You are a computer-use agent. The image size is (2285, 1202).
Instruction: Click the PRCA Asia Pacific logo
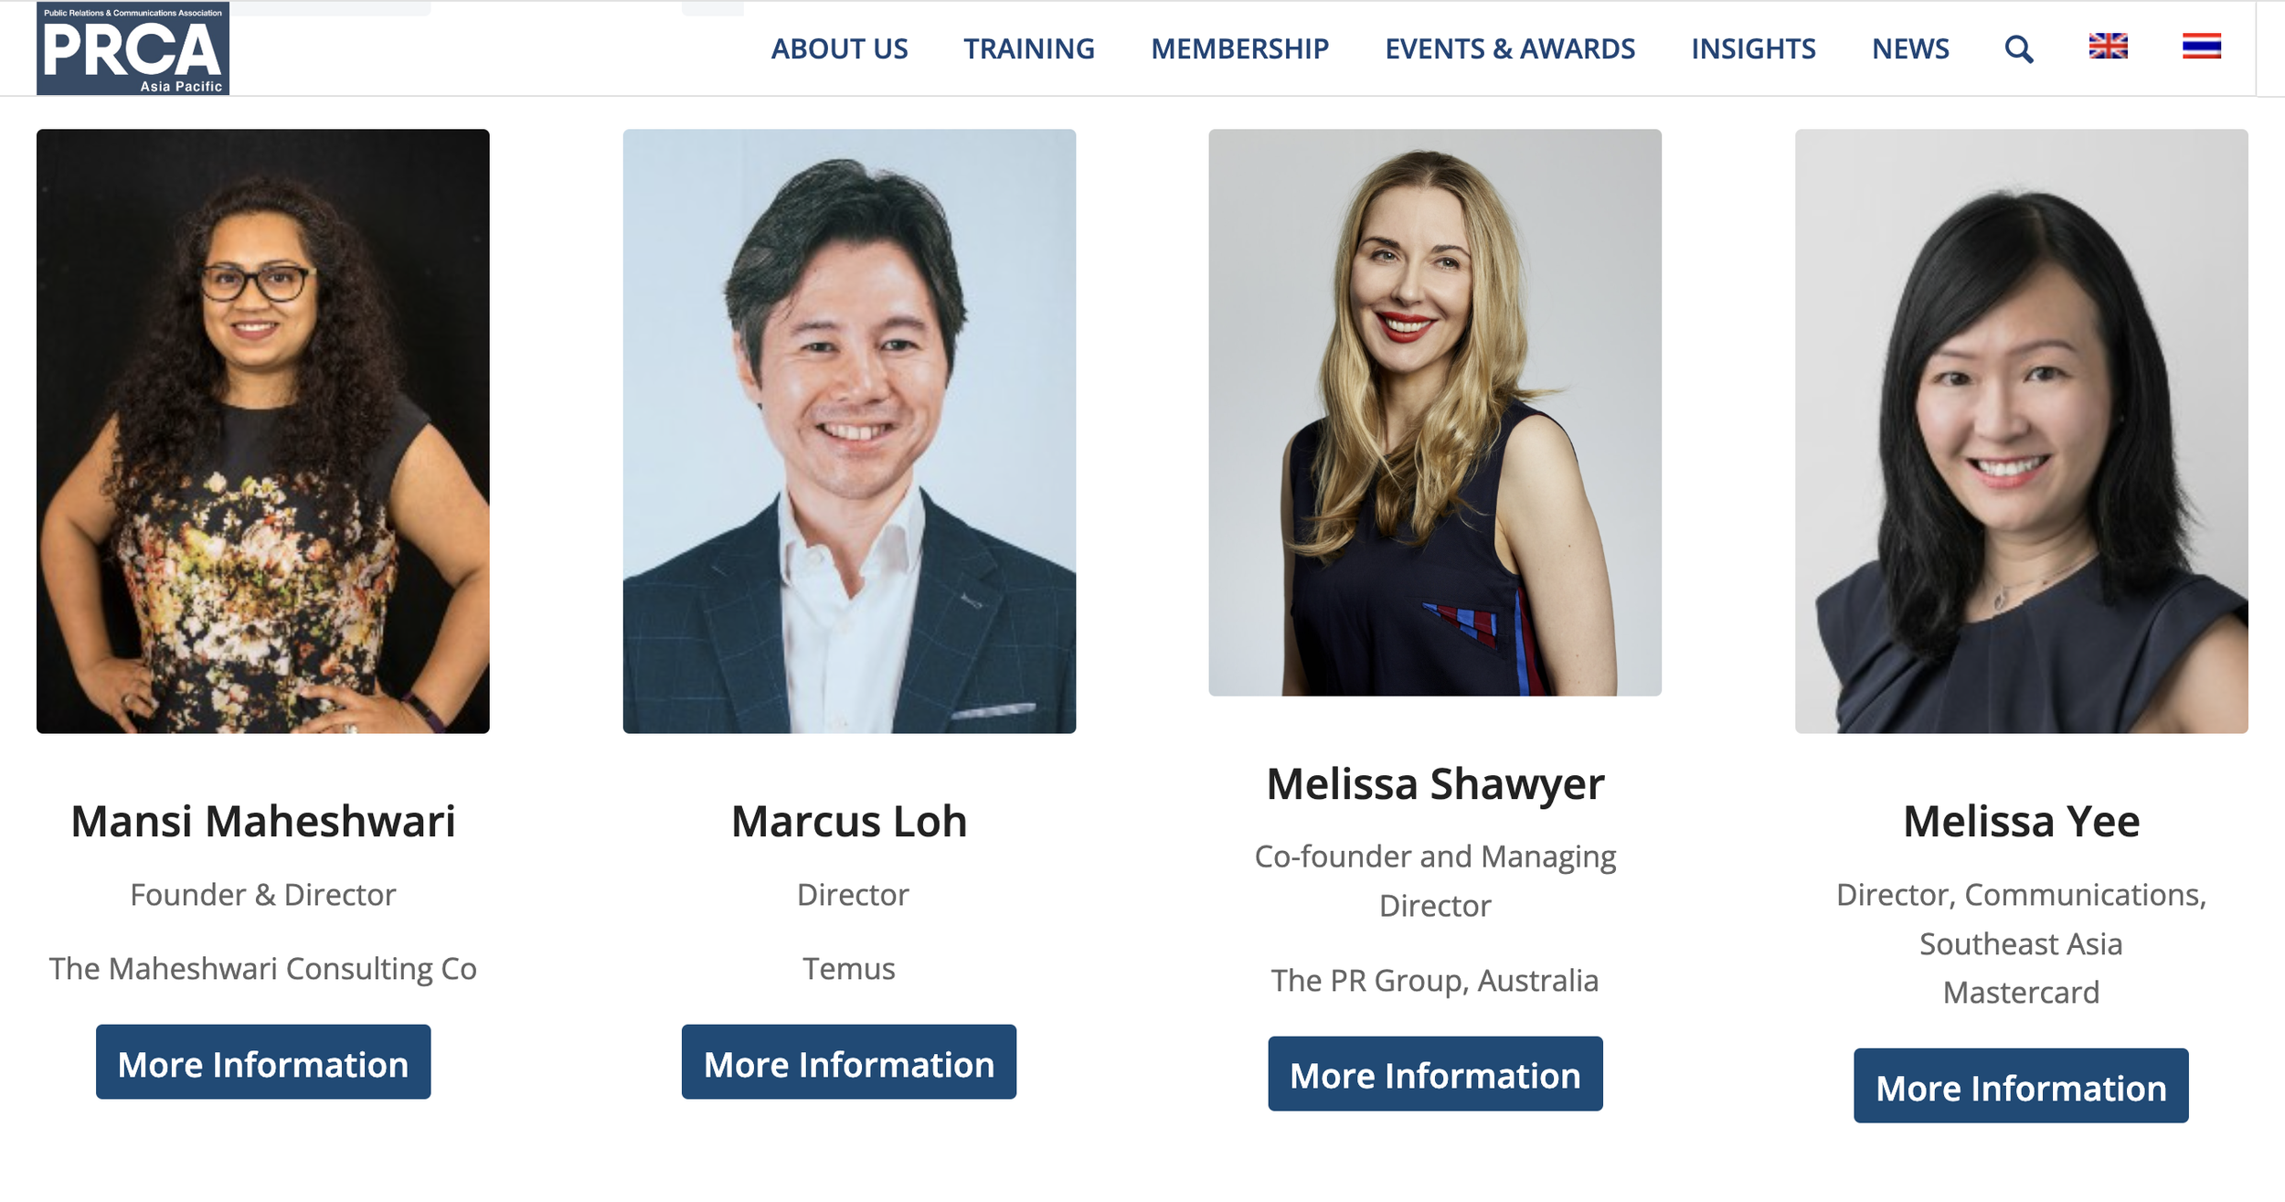click(x=133, y=48)
